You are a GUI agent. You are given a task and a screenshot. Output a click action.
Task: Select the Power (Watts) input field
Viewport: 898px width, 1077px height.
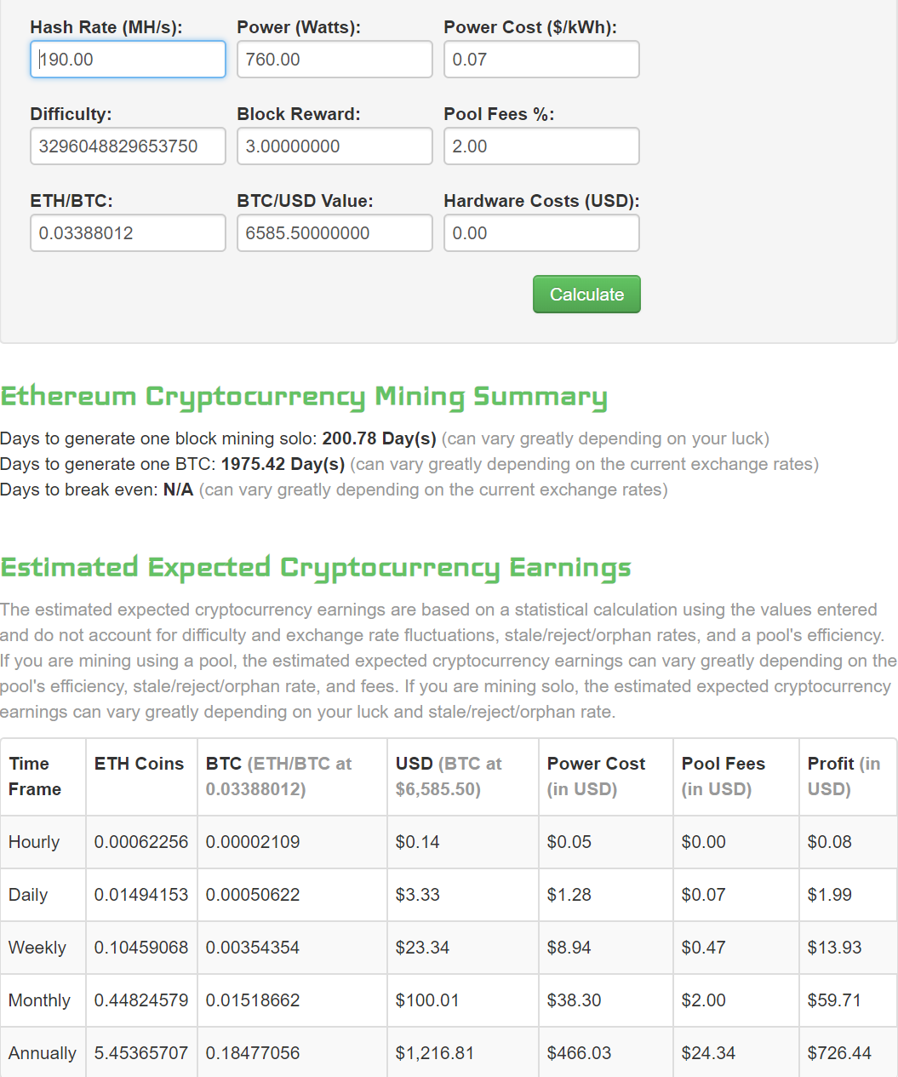click(335, 60)
